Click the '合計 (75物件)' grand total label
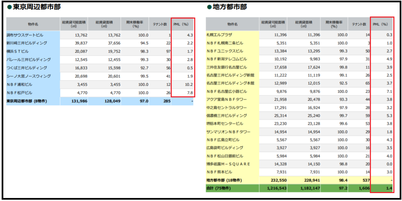The width and height of the screenshot is (402, 201). 219,188
